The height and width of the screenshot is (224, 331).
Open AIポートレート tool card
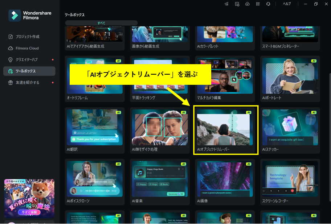(x=290, y=79)
